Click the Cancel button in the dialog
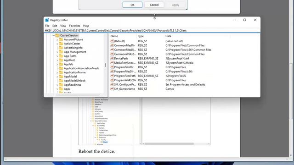The height and width of the screenshot is (165, 294). [x=154, y=5]
